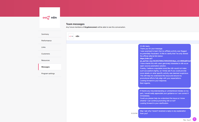Click the 'Aug 4' date label

point(189,120)
